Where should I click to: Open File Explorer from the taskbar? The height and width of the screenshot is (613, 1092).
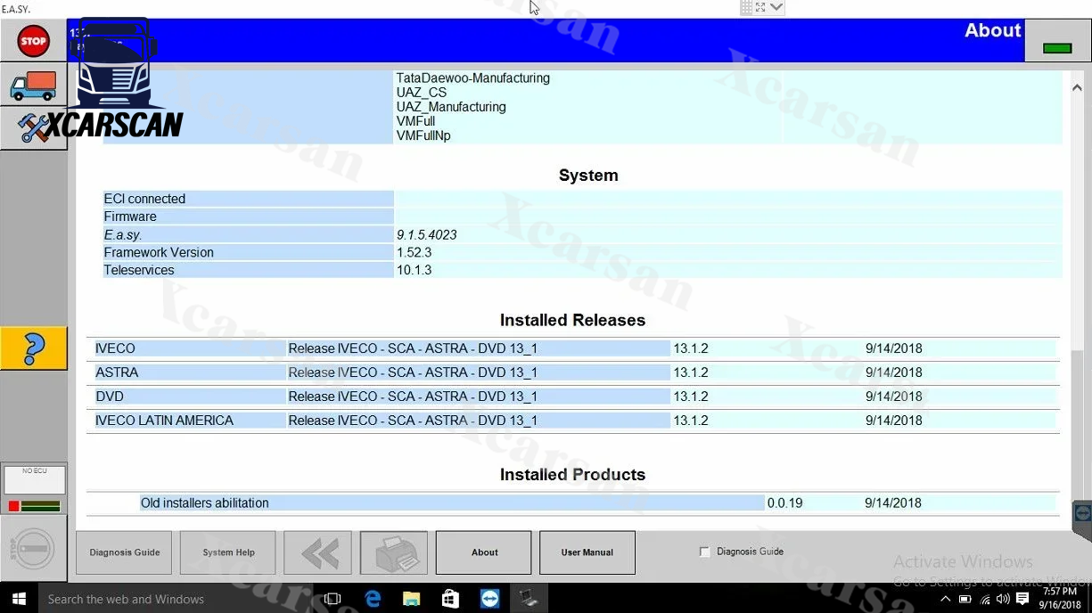412,599
